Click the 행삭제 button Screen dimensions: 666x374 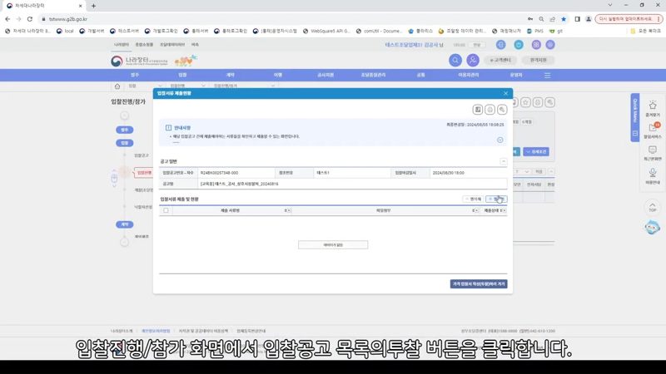coord(473,199)
